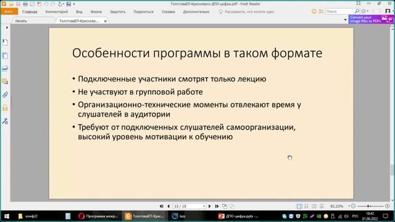Go to the last page button
Screen dimensions: 395x222
point(217,206)
